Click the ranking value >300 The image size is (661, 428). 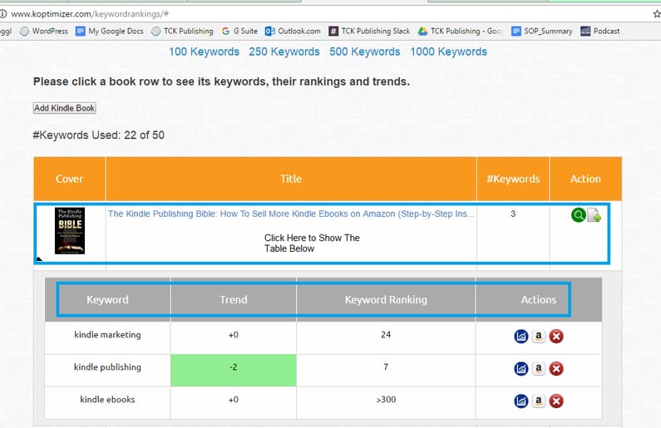coord(386,400)
